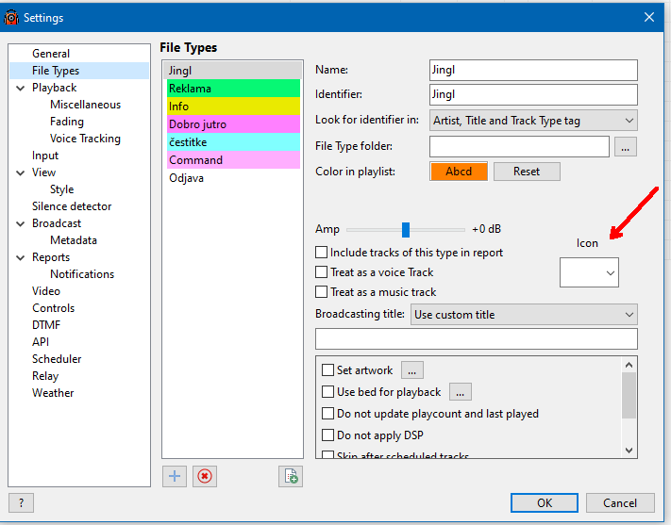Open the Scheduler settings page
This screenshot has width=671, height=525.
tap(57, 359)
